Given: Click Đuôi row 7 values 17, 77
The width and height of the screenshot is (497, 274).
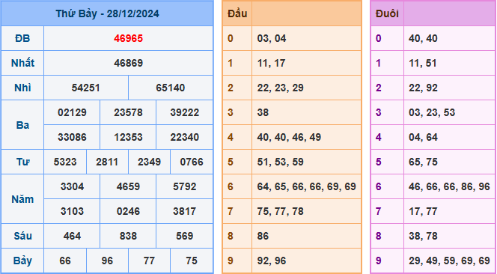Looking at the screenshot, I should point(423,211).
